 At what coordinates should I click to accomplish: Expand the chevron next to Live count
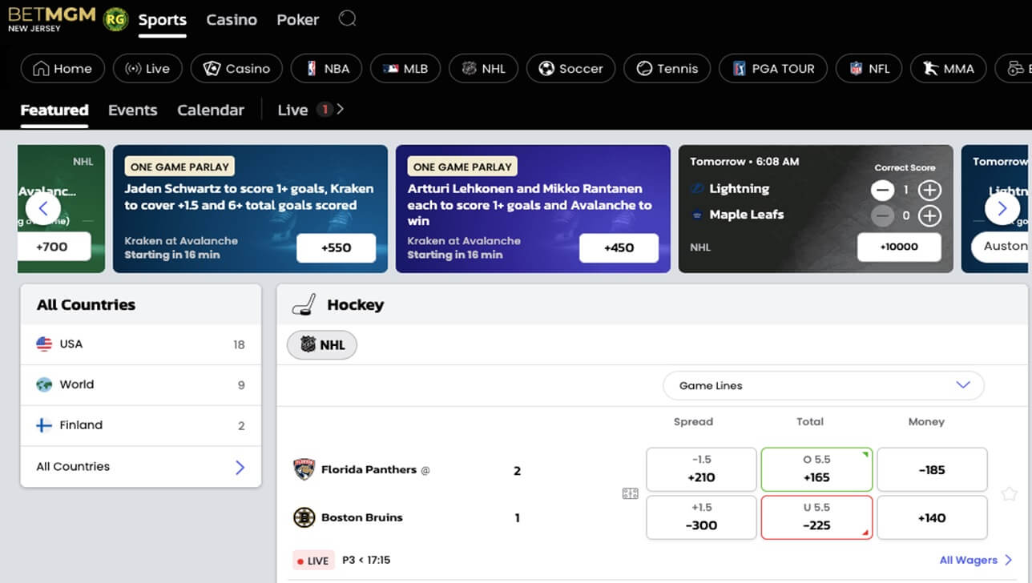(x=341, y=109)
